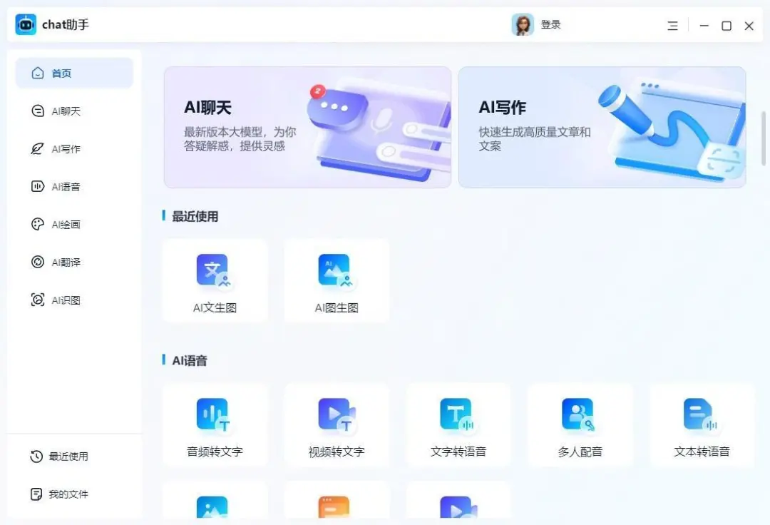Click the 音频转文字 label text
770x525 pixels.
215,452
